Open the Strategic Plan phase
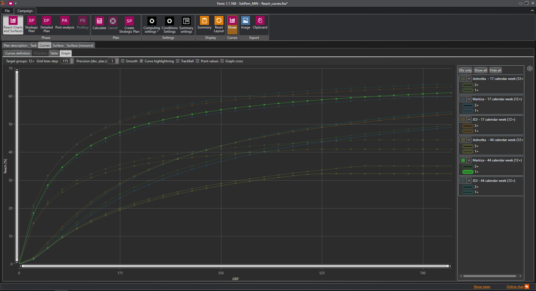536x291 pixels. pos(32,25)
